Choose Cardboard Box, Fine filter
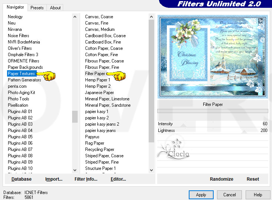 [103, 42]
